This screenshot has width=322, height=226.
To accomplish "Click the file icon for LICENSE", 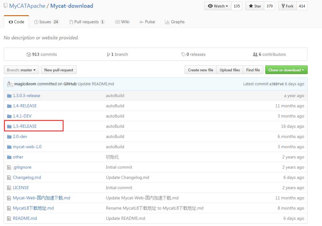I will pyautogui.click(x=9, y=188).
